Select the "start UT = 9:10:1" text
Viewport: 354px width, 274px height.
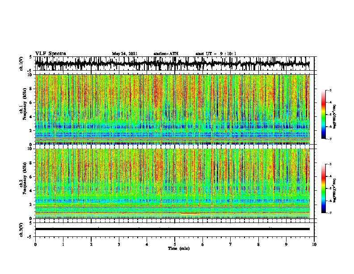tap(216, 54)
